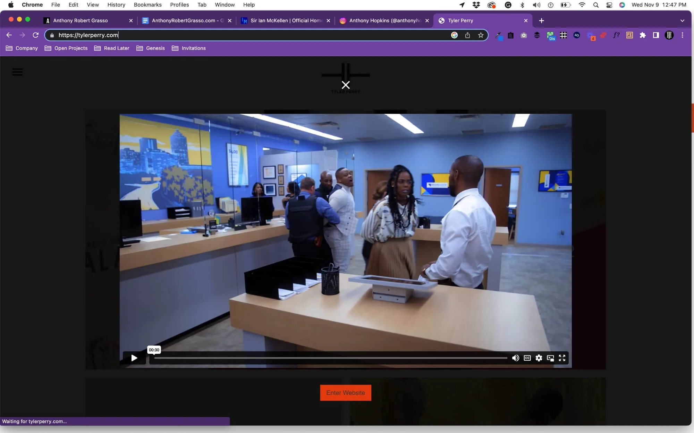Open the Open Projects bookmarks folder
Image resolution: width=694 pixels, height=433 pixels.
[x=66, y=48]
